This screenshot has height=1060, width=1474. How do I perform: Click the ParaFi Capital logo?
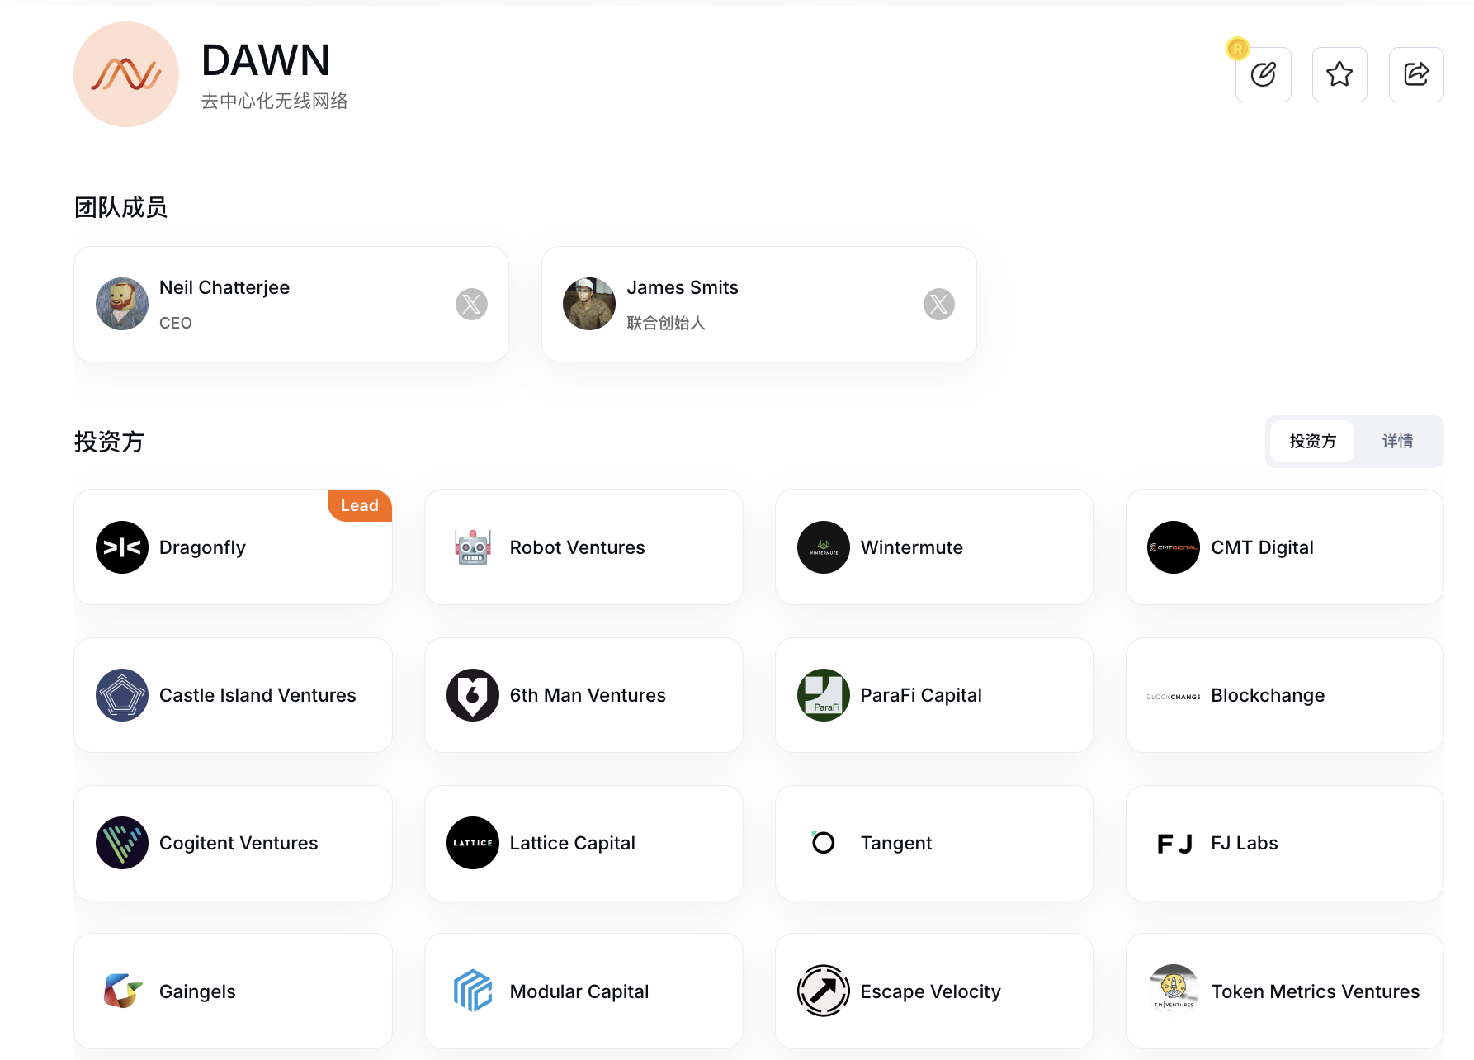[x=824, y=695]
